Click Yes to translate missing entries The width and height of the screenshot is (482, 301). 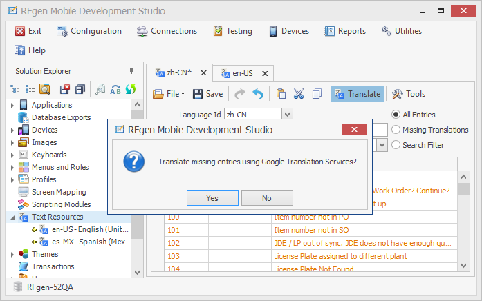212,198
